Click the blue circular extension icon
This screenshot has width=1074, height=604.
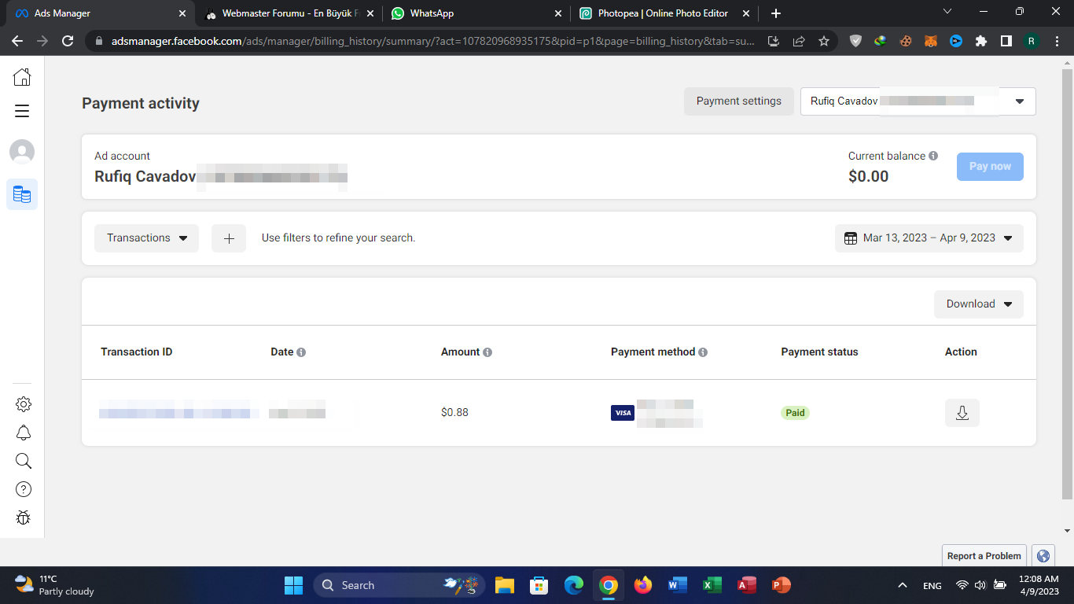(956, 41)
